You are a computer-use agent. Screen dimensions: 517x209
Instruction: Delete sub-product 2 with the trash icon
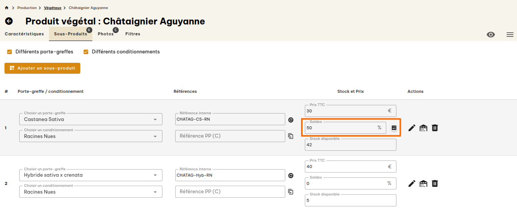pos(435,183)
